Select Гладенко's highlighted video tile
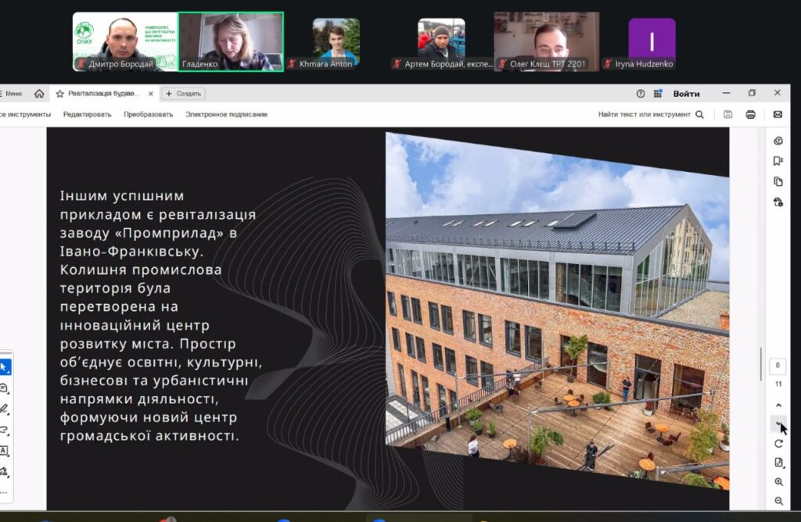This screenshot has height=522, width=801. [x=231, y=41]
